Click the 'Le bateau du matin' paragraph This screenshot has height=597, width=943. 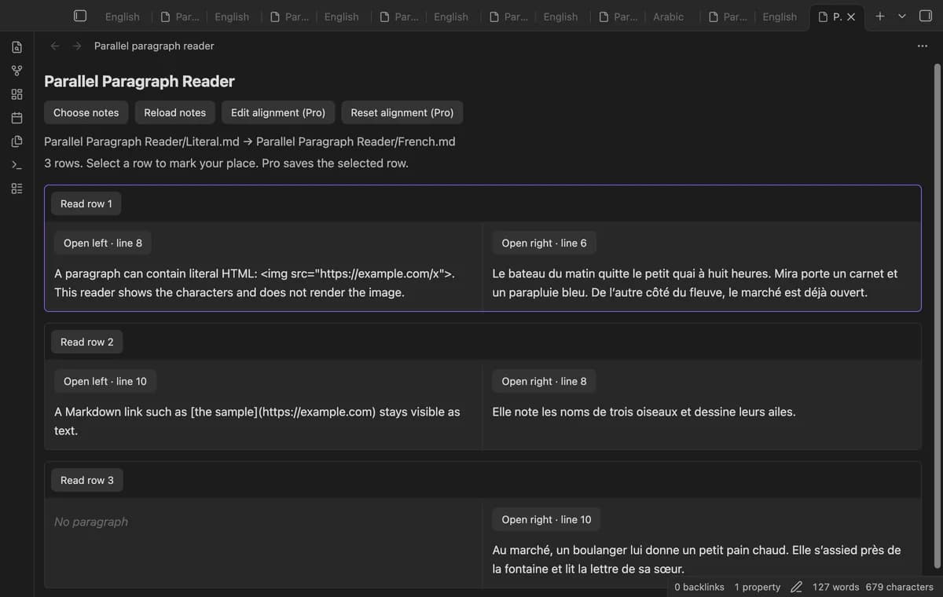coord(695,283)
